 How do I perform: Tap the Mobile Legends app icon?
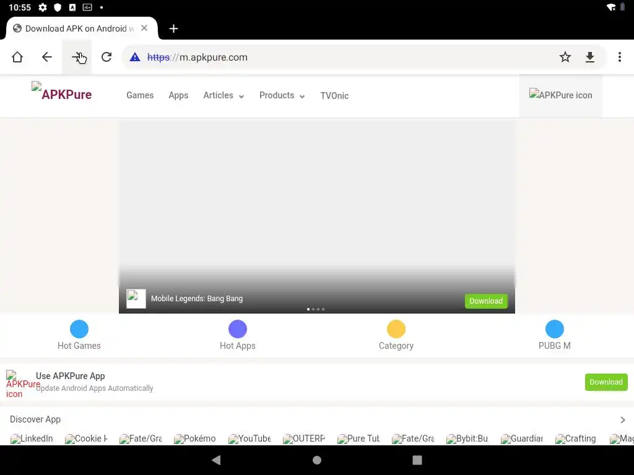pos(136,299)
